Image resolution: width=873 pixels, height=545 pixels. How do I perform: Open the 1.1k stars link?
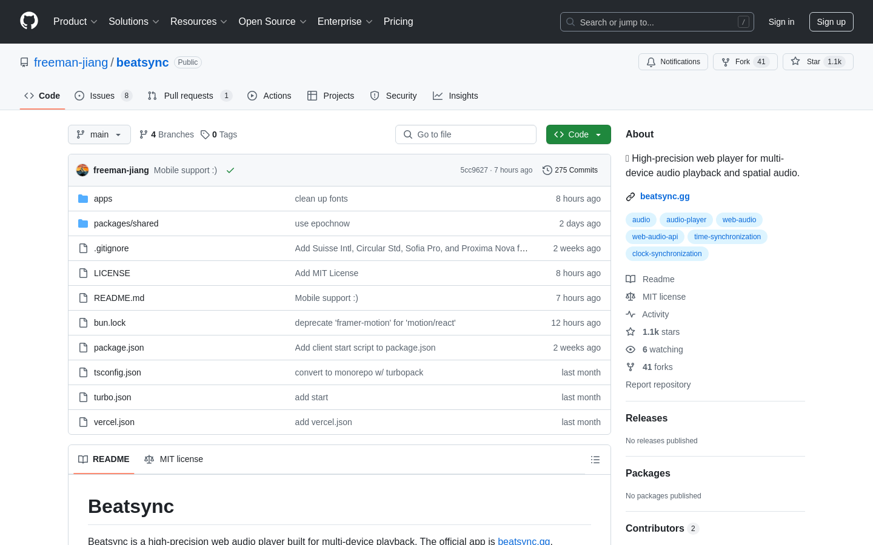click(x=653, y=332)
